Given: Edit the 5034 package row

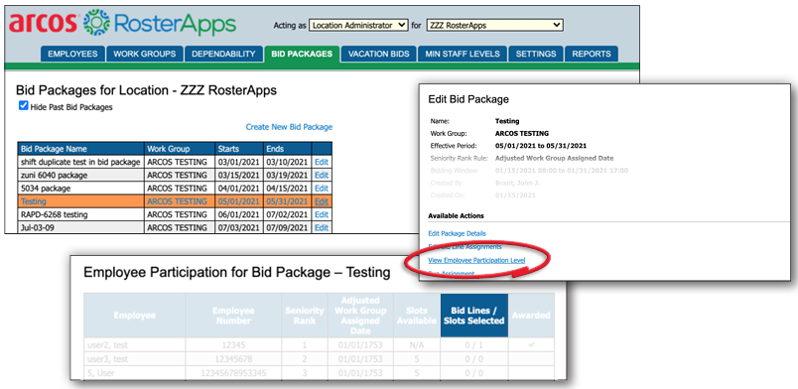Looking at the screenshot, I should [x=322, y=189].
